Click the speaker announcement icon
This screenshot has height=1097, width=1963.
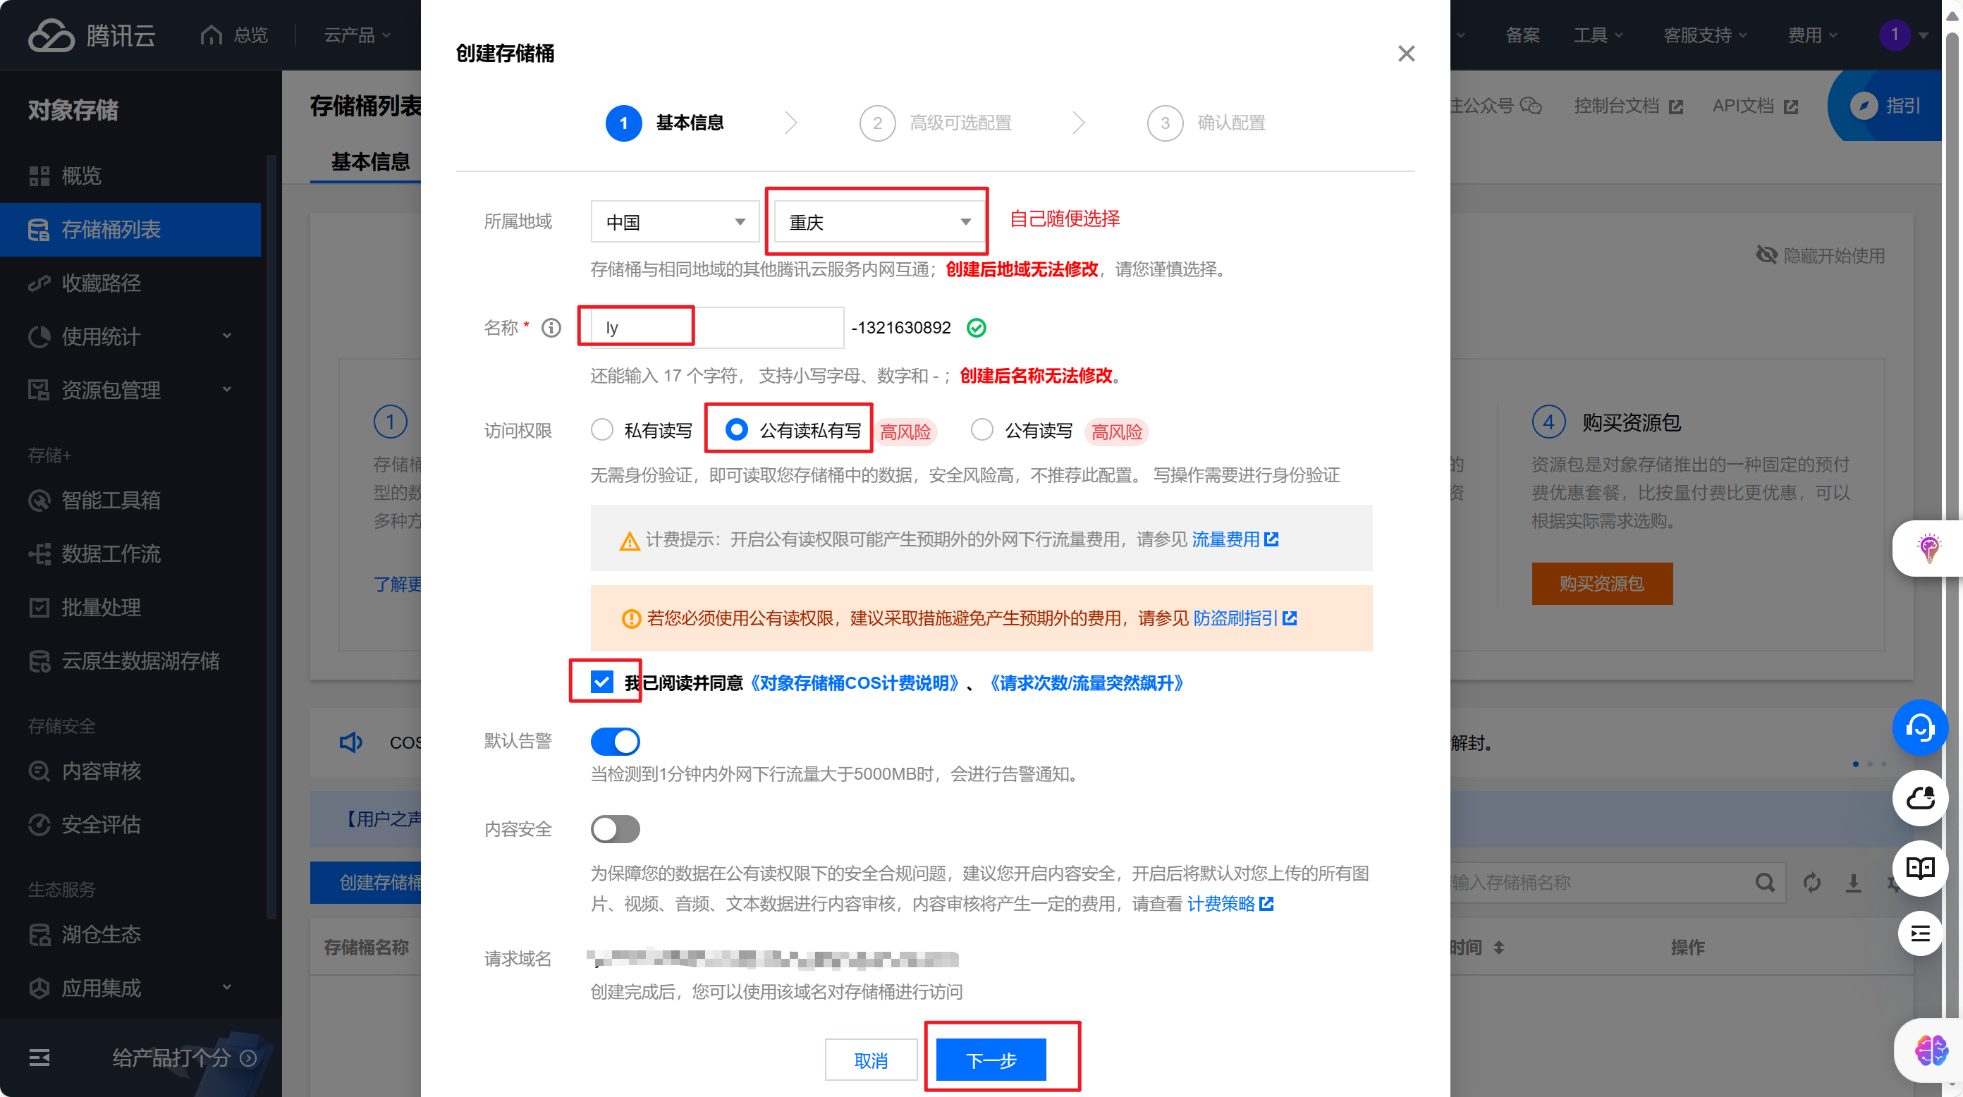pyautogui.click(x=350, y=742)
